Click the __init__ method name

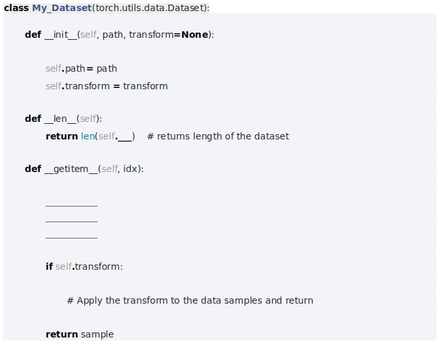coord(61,35)
